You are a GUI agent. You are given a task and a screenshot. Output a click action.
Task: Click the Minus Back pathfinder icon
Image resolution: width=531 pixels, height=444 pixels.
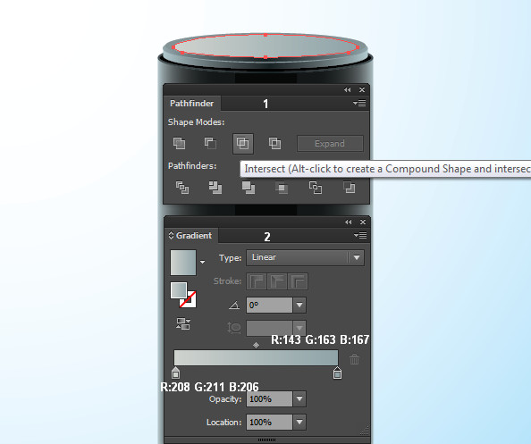[350, 188]
